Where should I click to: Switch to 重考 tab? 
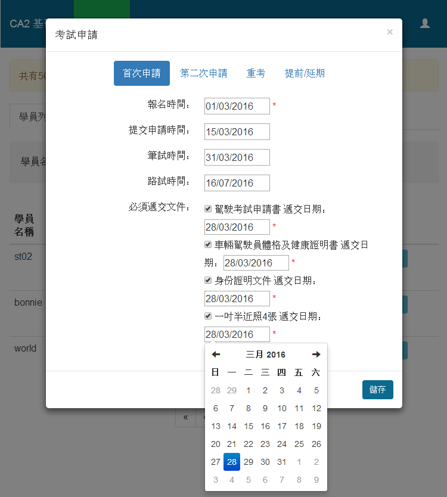point(256,73)
